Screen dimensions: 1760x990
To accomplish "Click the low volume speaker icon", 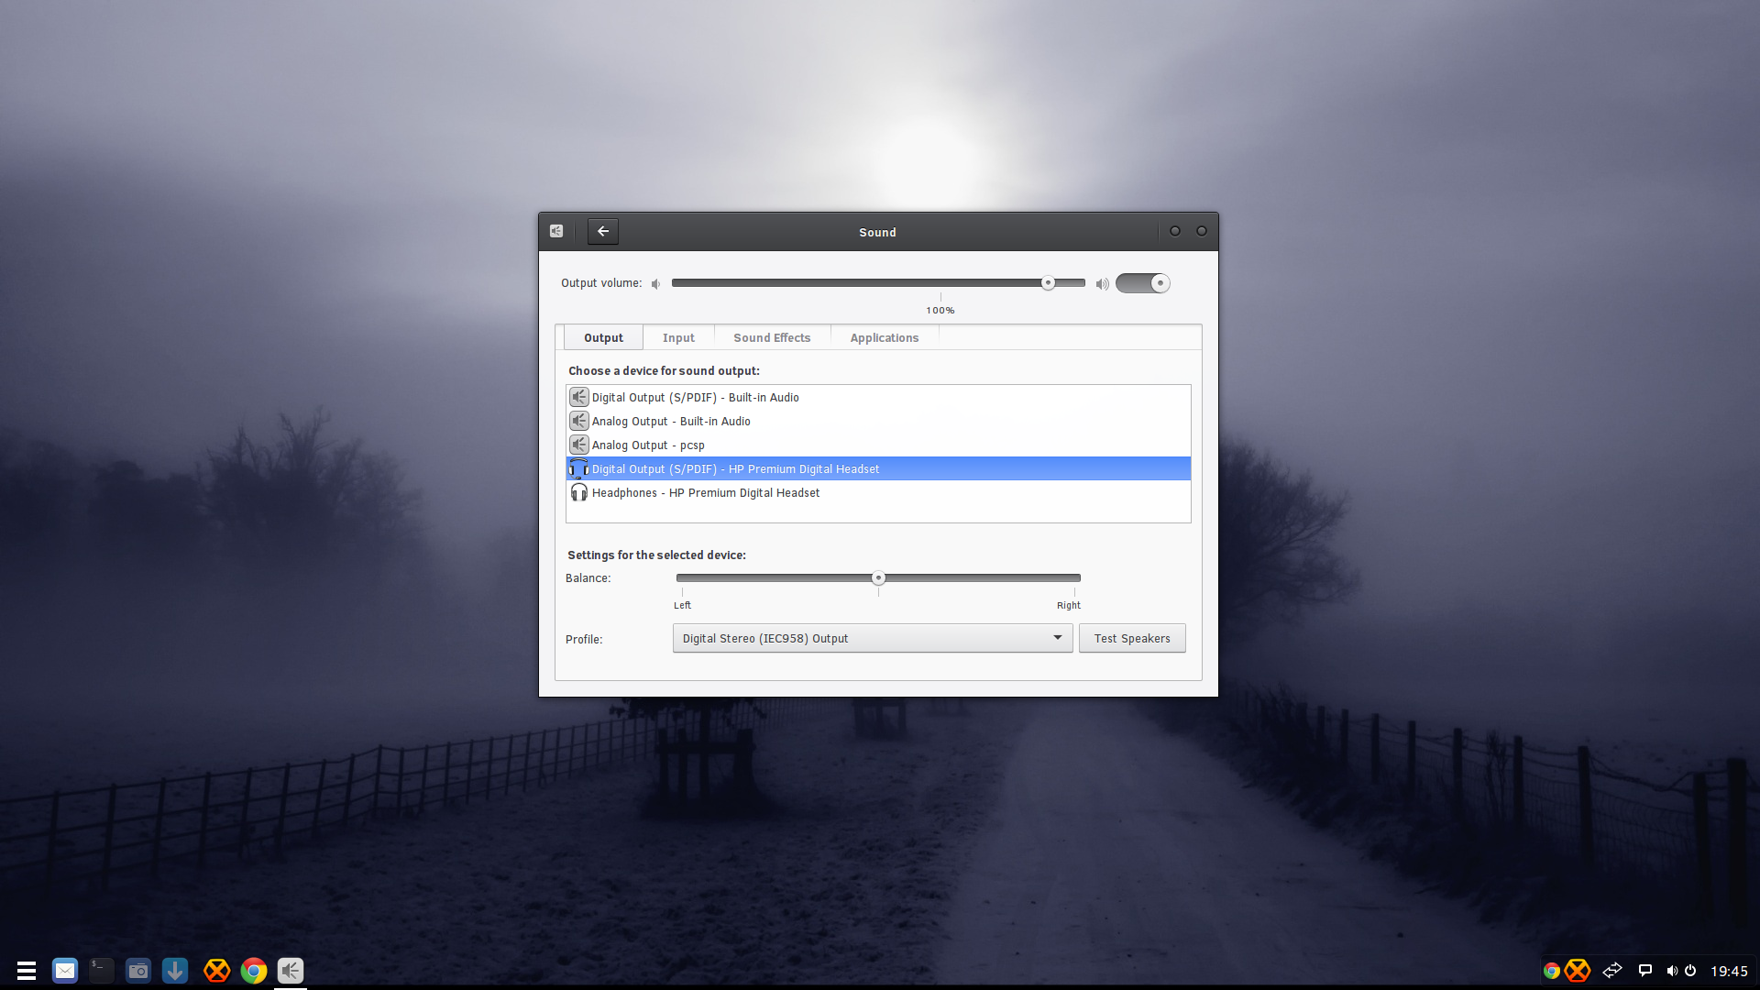I will 655,284.
